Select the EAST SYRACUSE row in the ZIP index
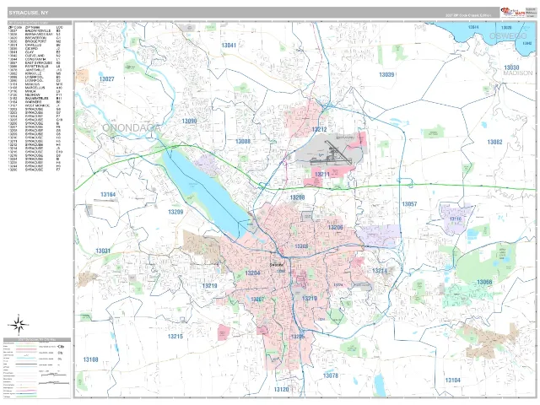This screenshot has height=405, width=540. click(35, 62)
